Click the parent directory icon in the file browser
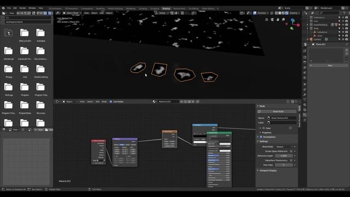 tap(9, 33)
